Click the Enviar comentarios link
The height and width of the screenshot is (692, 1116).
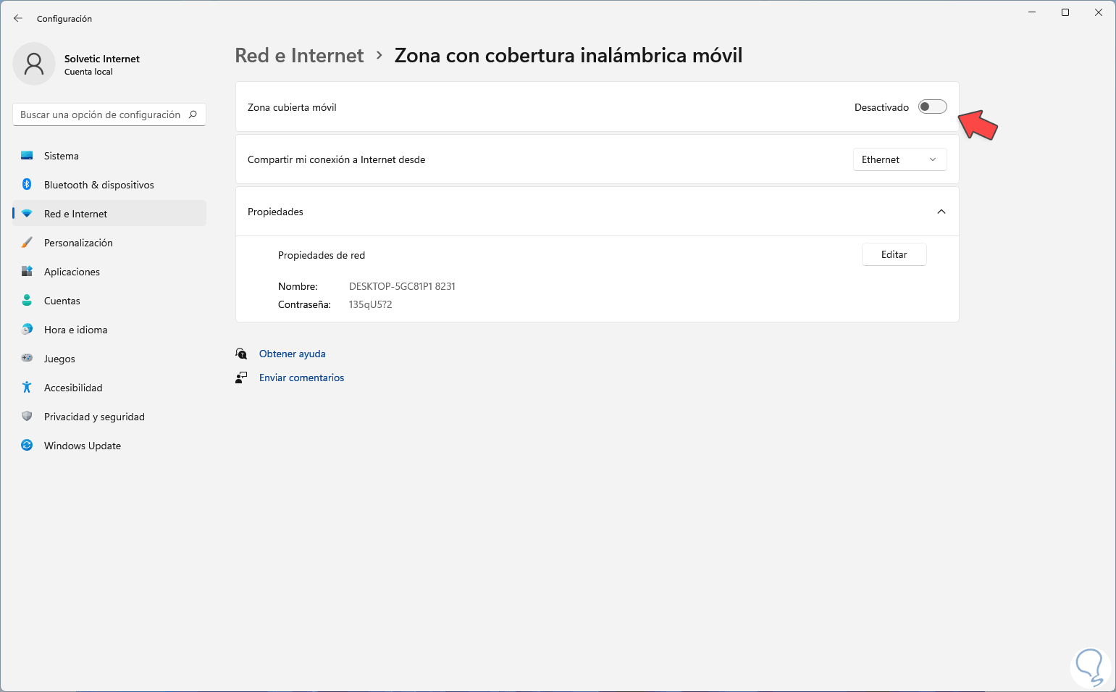[x=301, y=378]
